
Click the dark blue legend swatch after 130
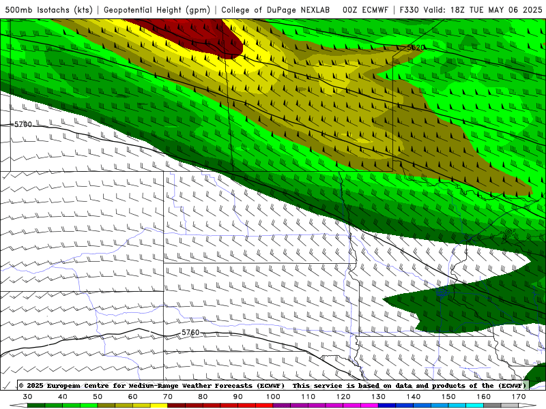click(x=387, y=406)
